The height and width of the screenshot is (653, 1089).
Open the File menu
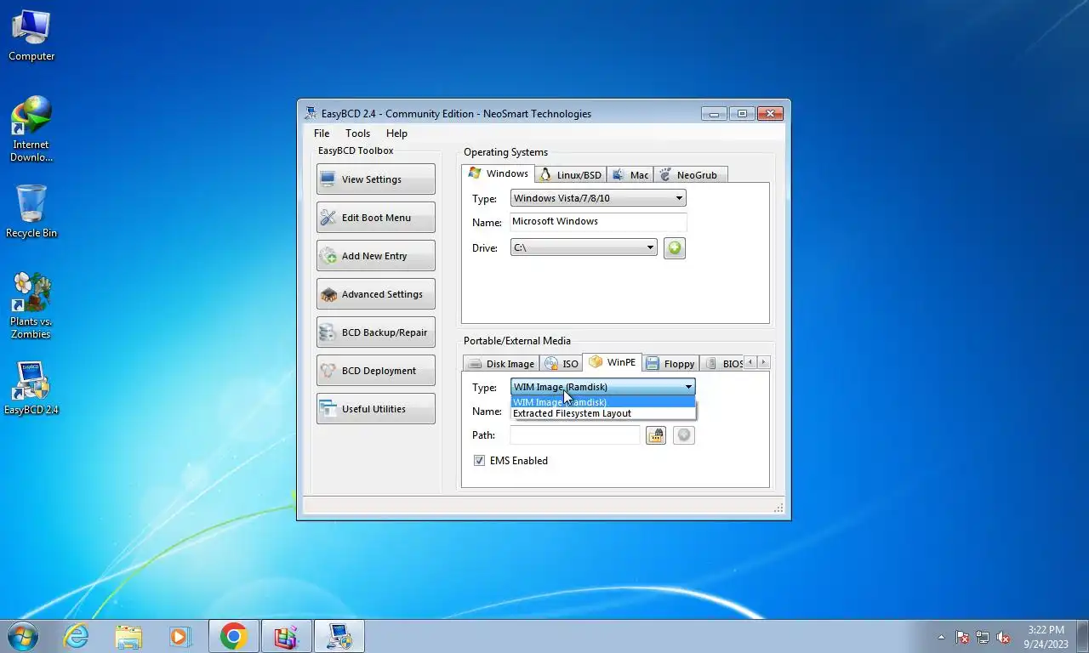click(x=322, y=133)
